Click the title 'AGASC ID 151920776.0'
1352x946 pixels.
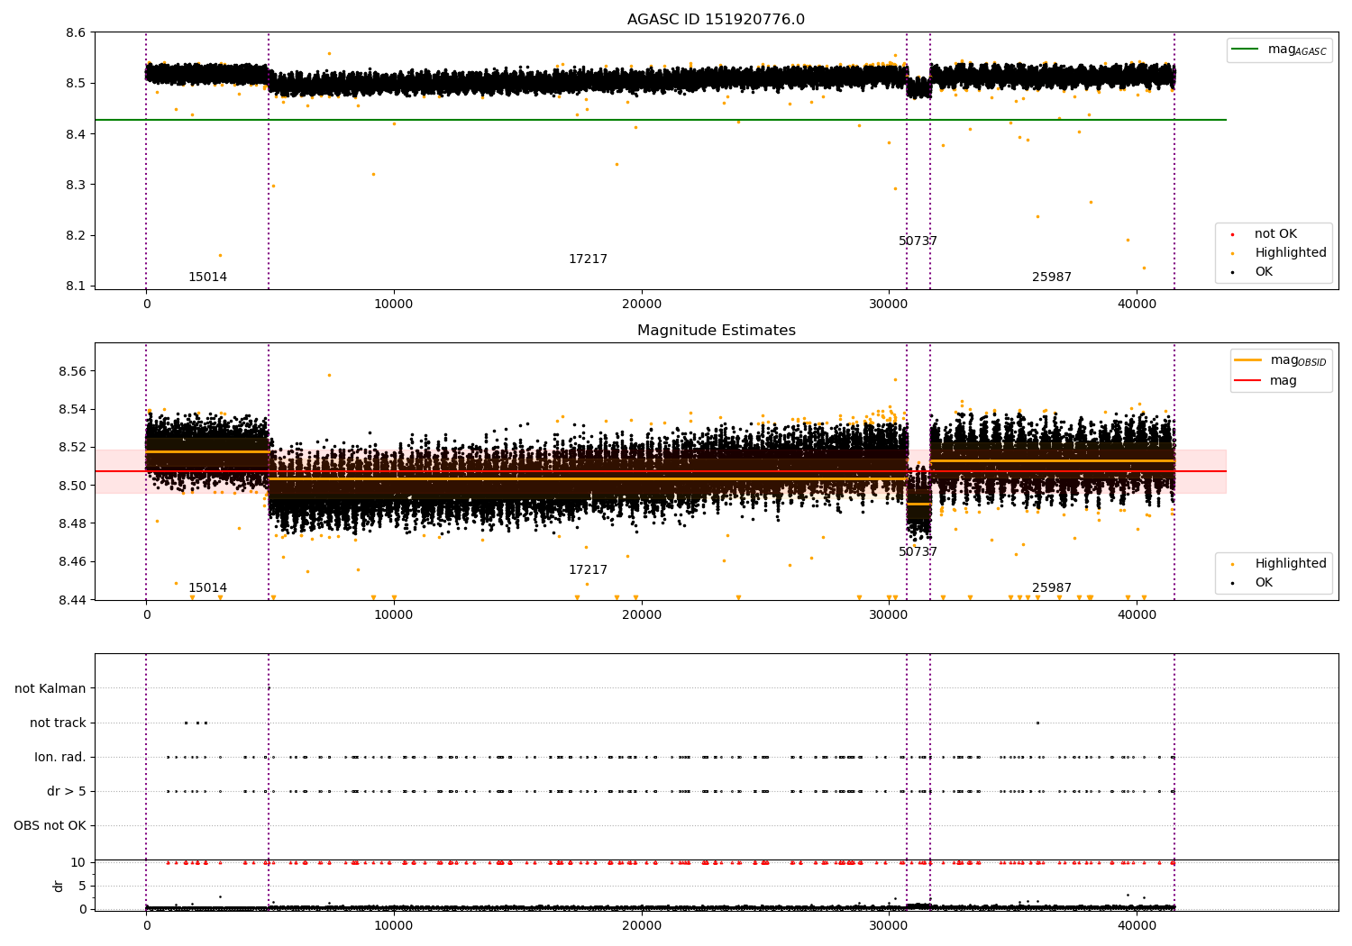point(716,20)
